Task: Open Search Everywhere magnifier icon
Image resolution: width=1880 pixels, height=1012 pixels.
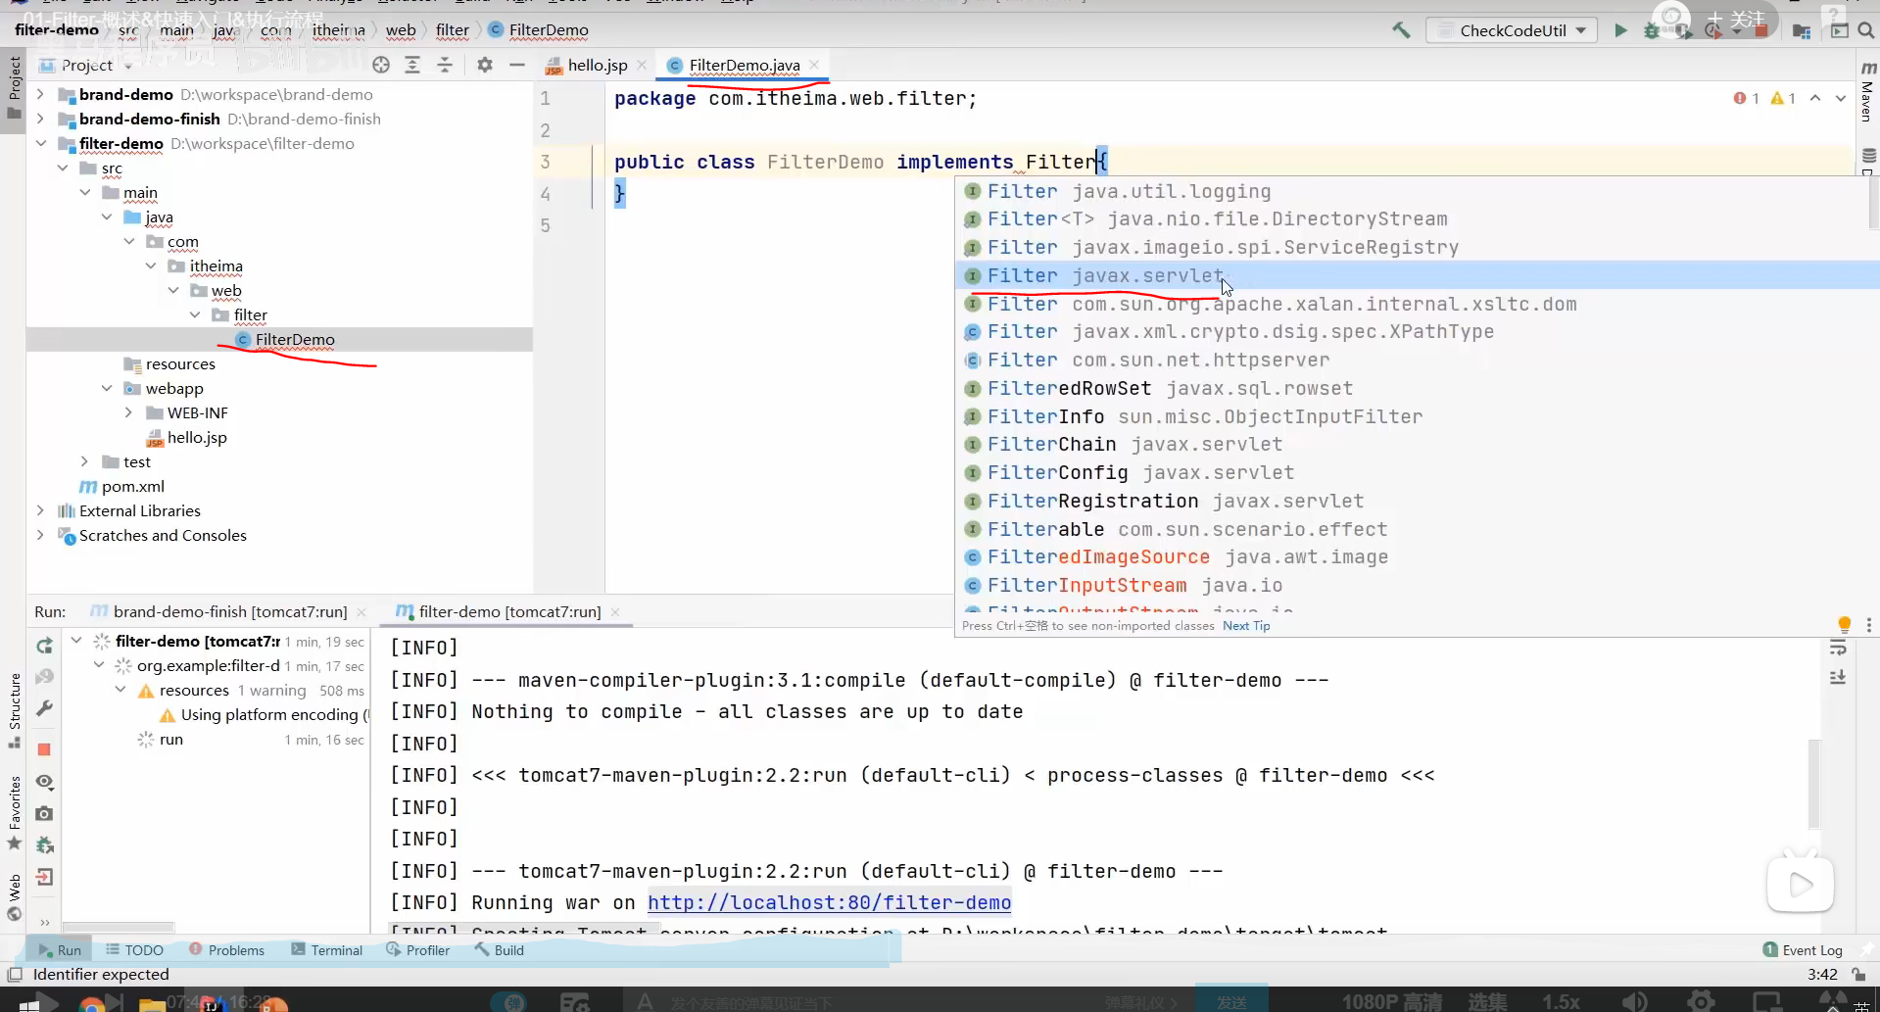Action: [x=1865, y=30]
